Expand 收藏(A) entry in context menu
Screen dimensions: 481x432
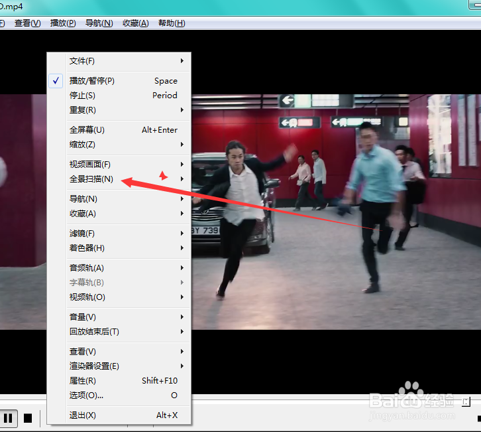pos(119,214)
